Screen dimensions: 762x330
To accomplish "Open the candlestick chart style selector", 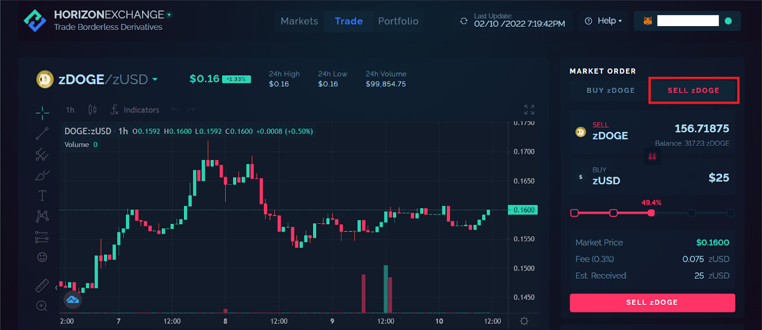I will pyautogui.click(x=93, y=110).
